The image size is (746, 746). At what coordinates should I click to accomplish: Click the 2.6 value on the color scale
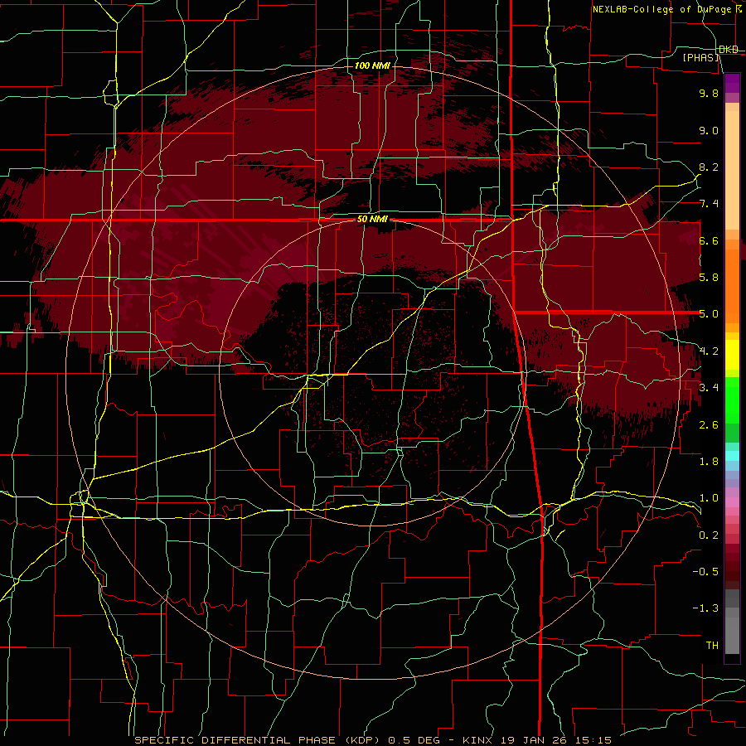(709, 424)
